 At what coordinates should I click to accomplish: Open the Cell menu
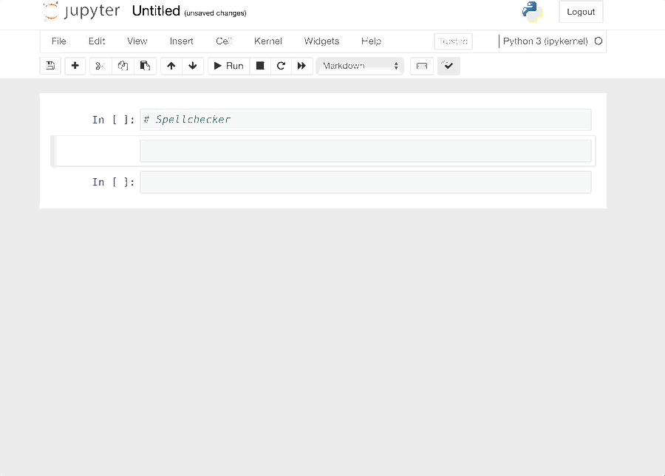click(223, 41)
